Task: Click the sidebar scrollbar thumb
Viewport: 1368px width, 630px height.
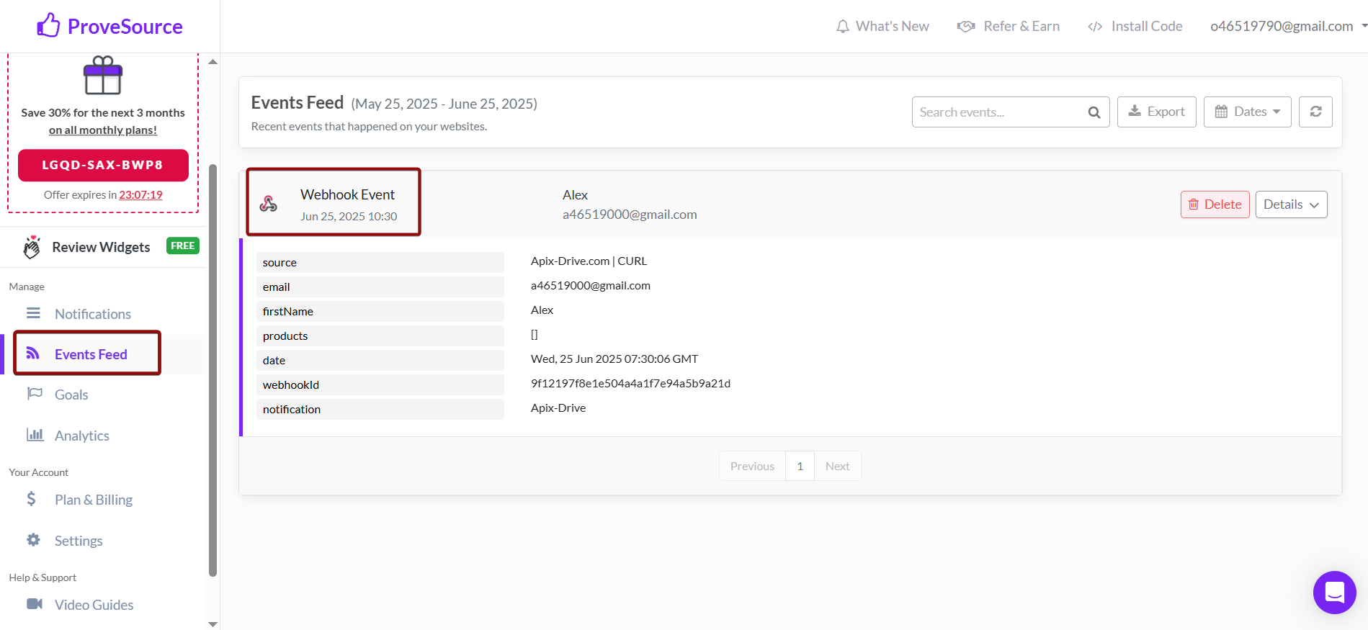Action: 213,370
